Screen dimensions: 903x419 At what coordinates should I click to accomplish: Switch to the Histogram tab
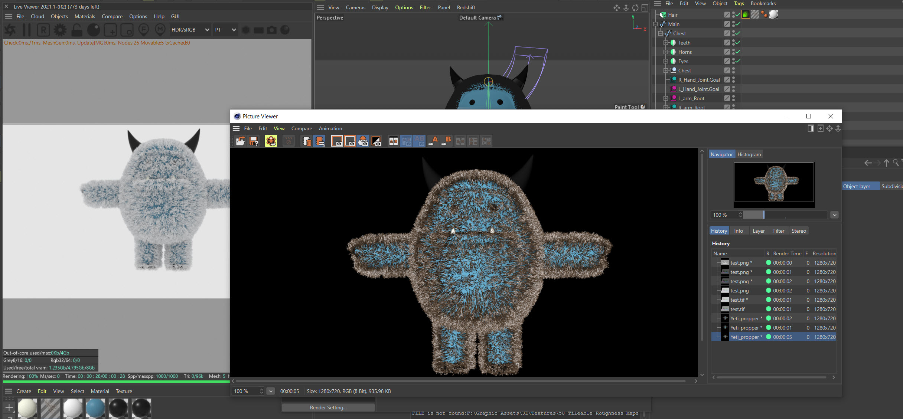point(749,154)
